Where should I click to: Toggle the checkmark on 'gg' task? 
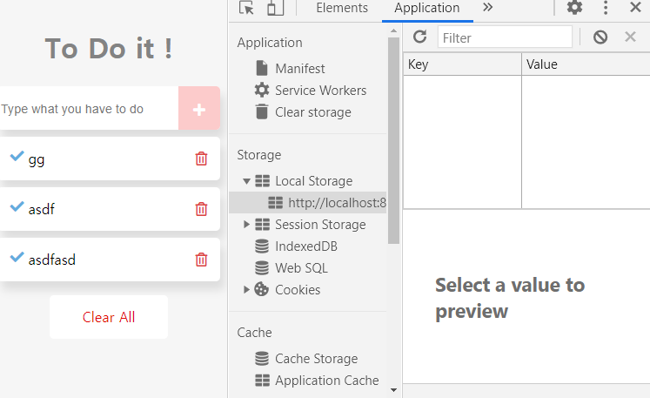[x=17, y=156]
